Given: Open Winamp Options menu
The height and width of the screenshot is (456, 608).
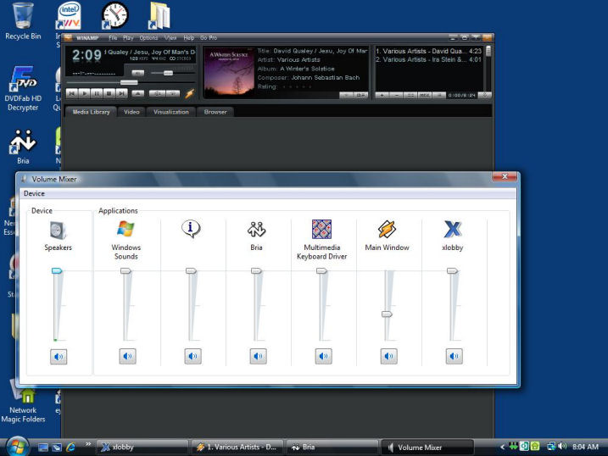Looking at the screenshot, I should 148,37.
